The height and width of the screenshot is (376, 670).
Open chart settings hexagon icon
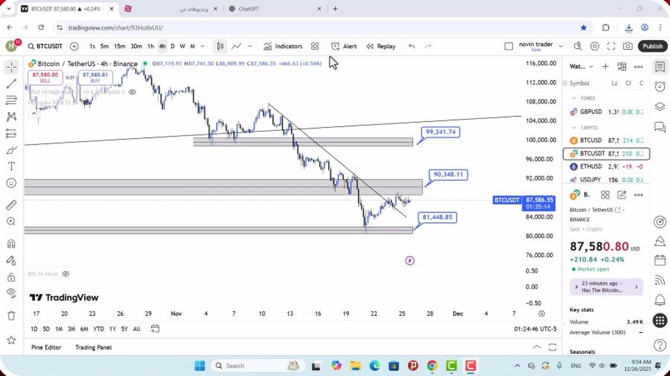[595, 46]
